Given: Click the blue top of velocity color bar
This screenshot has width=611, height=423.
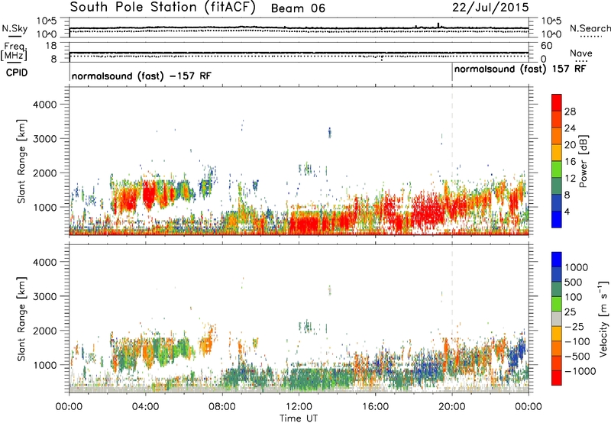Looking at the screenshot, I should 557,260.
